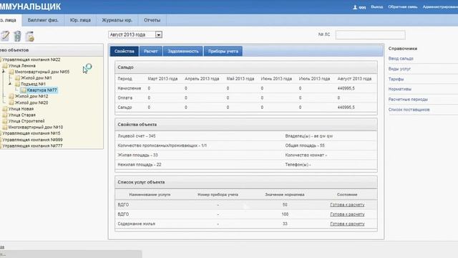The height and width of the screenshot is (258, 458).
Task: Select Управляющая компания №999 in the tree
Action: [x=32, y=140]
